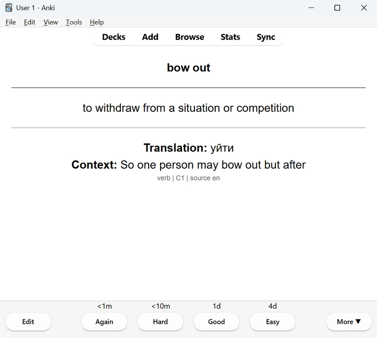Screen dimensions: 377x338
Task: Open the Stats view
Action: (x=230, y=37)
